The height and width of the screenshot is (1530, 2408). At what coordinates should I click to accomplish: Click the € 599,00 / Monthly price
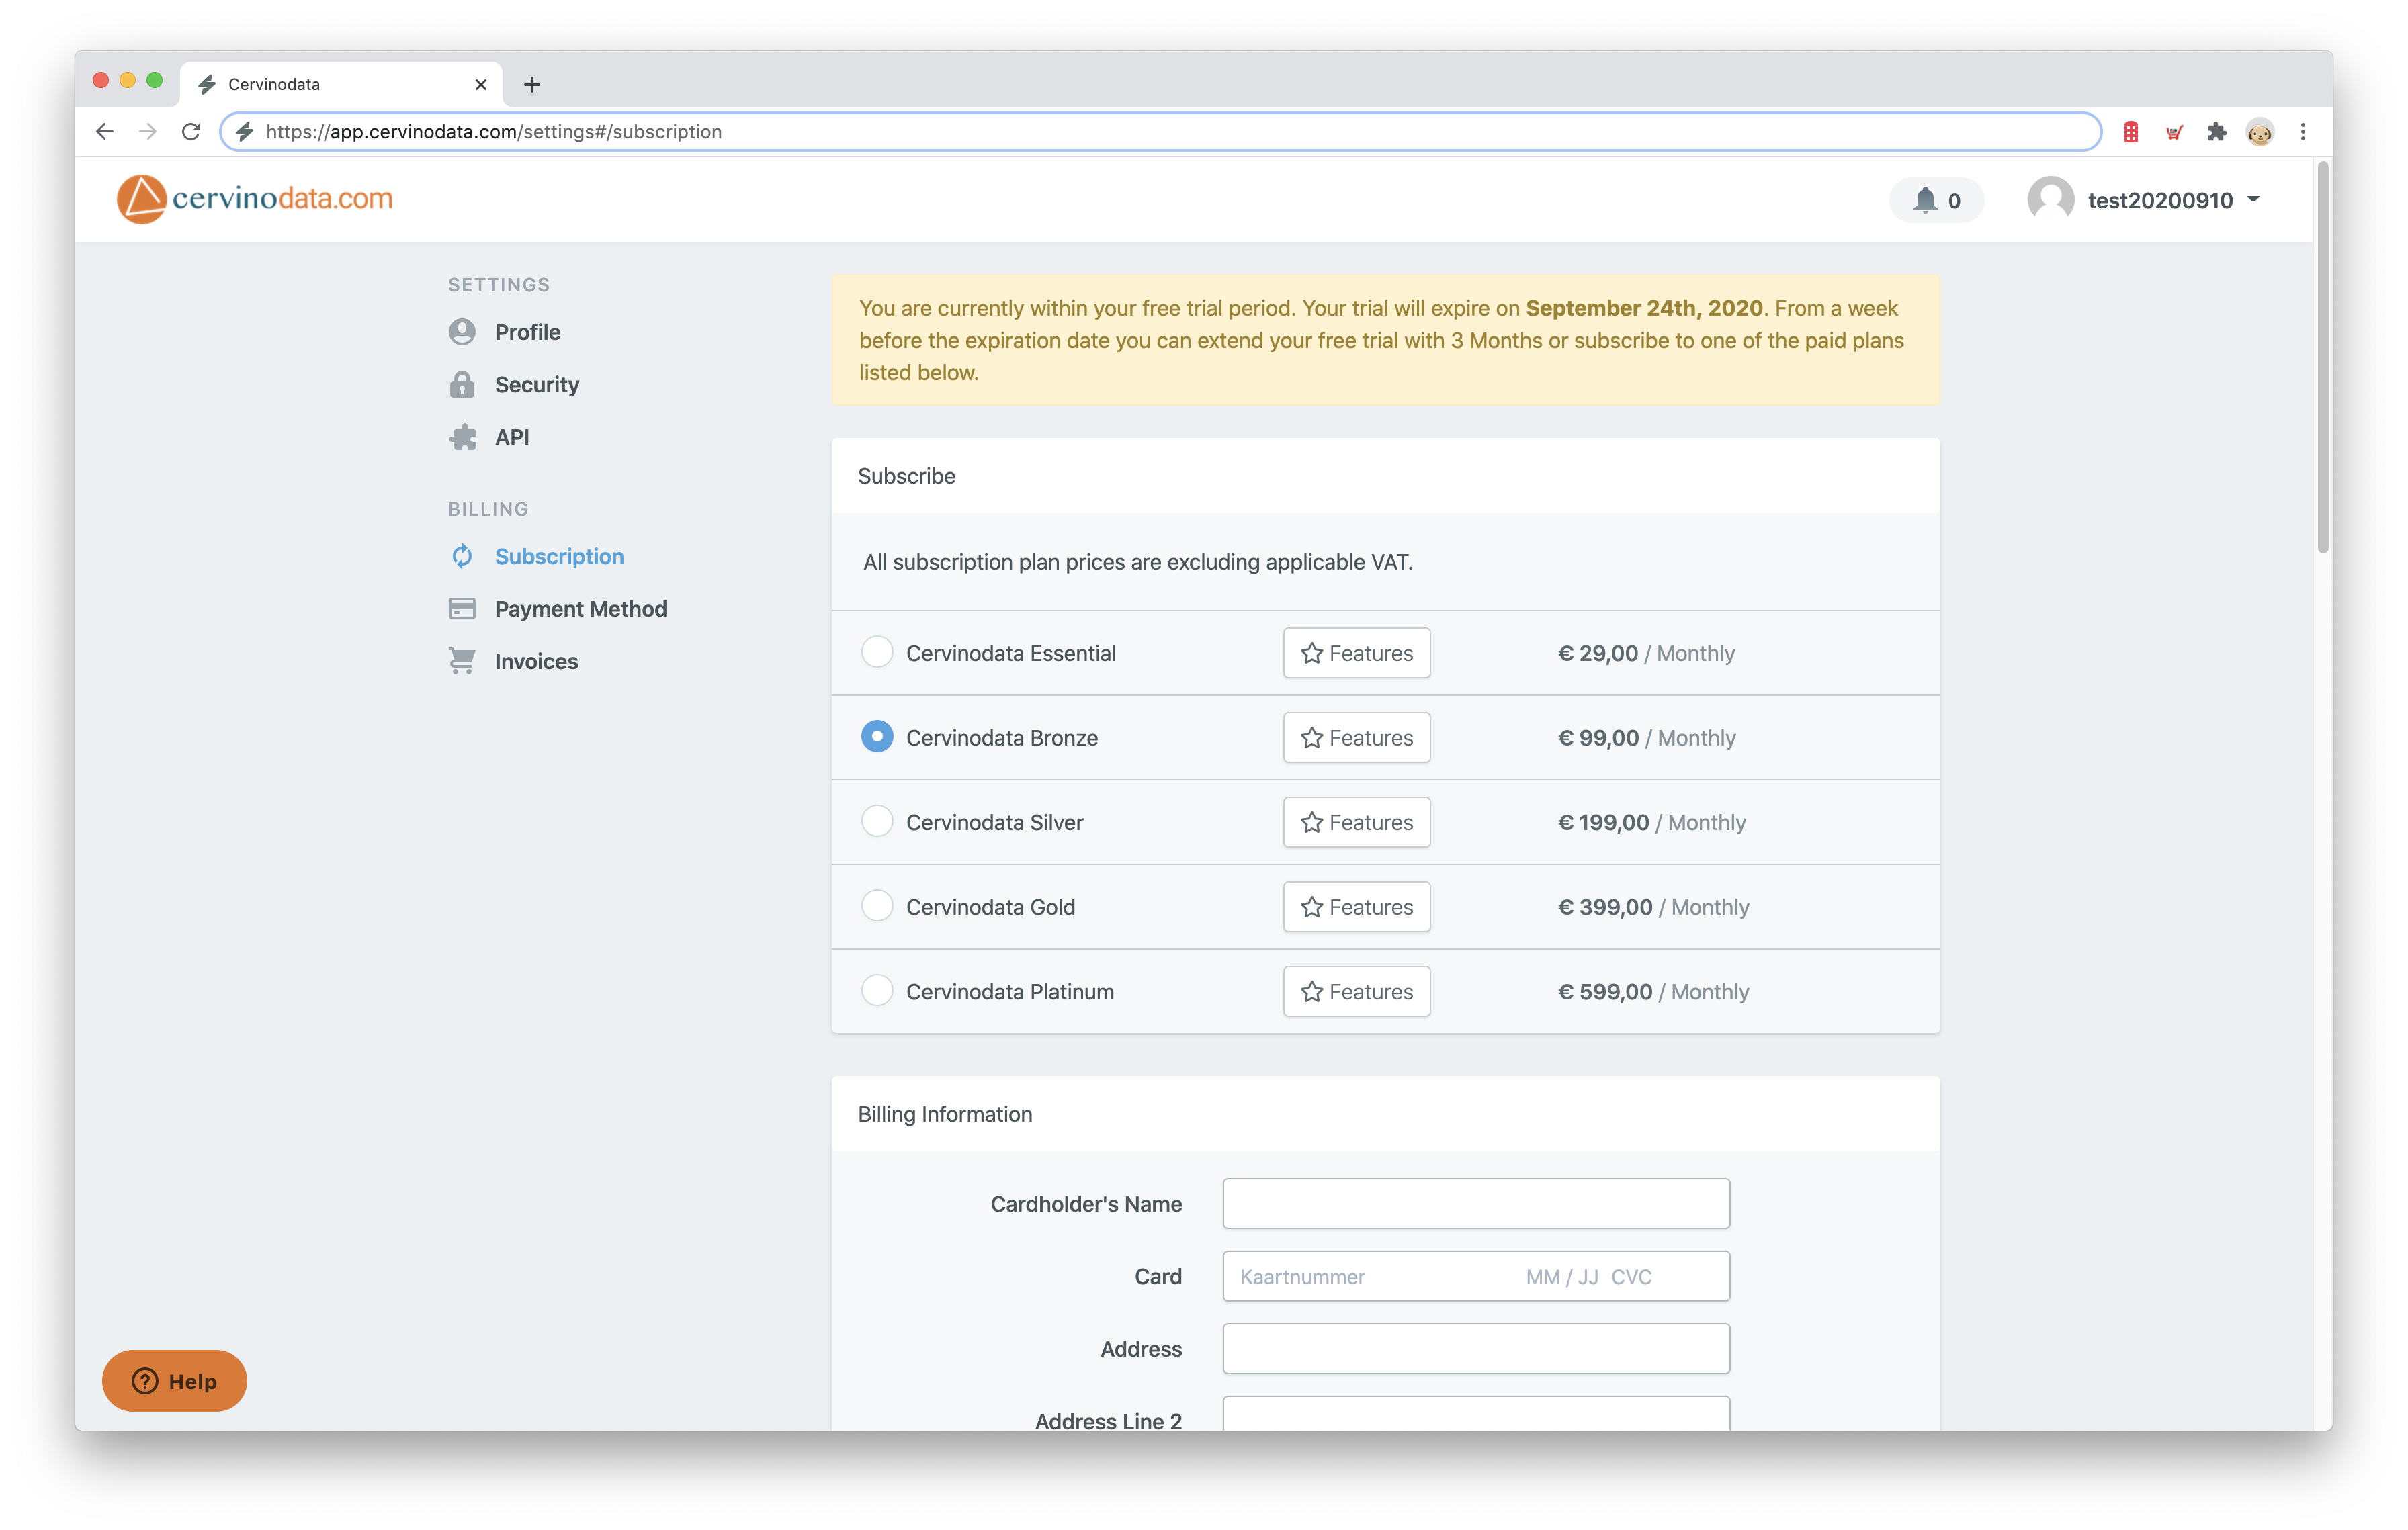(x=1653, y=991)
